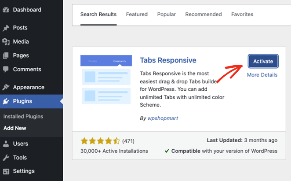Screen dimensions: 291x181
Task: Click the Tabs Responsive plugin title
Action: (168, 60)
